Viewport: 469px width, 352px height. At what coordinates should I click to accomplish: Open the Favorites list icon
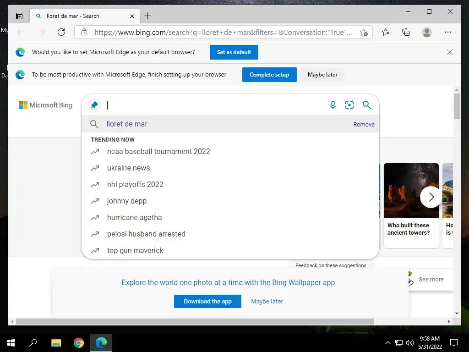(x=386, y=32)
